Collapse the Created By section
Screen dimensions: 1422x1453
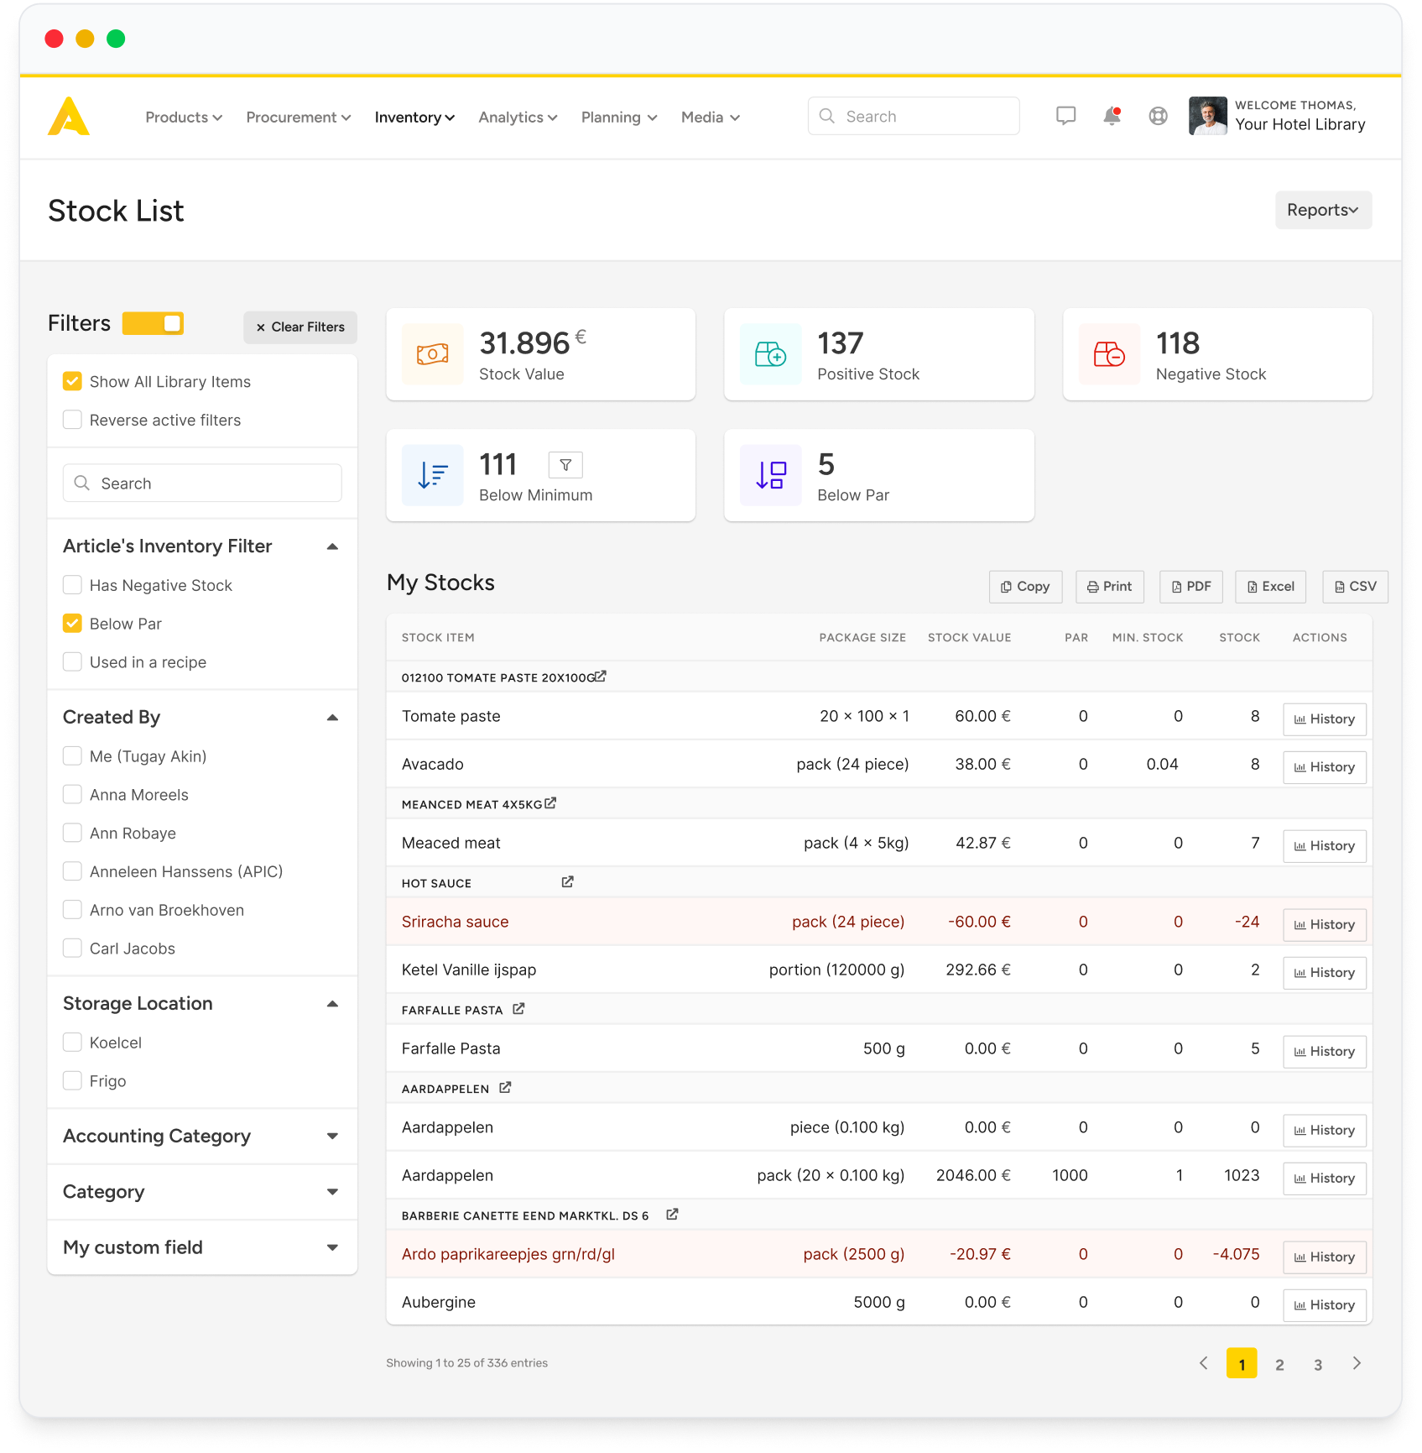pyautogui.click(x=332, y=718)
